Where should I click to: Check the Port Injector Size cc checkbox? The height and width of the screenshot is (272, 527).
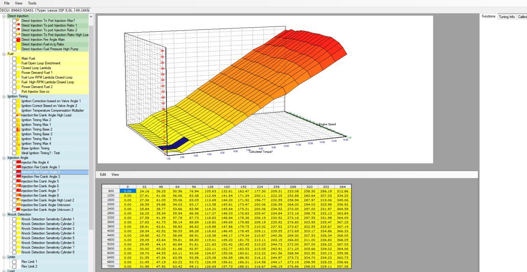pos(14,91)
